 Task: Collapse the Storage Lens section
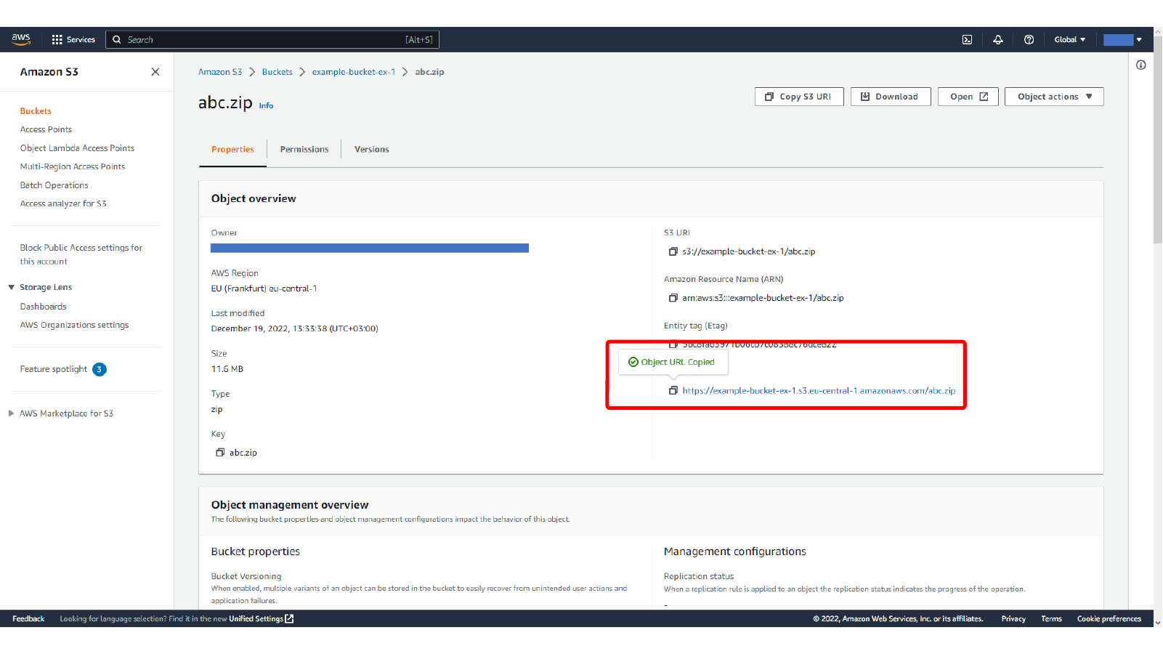point(12,288)
